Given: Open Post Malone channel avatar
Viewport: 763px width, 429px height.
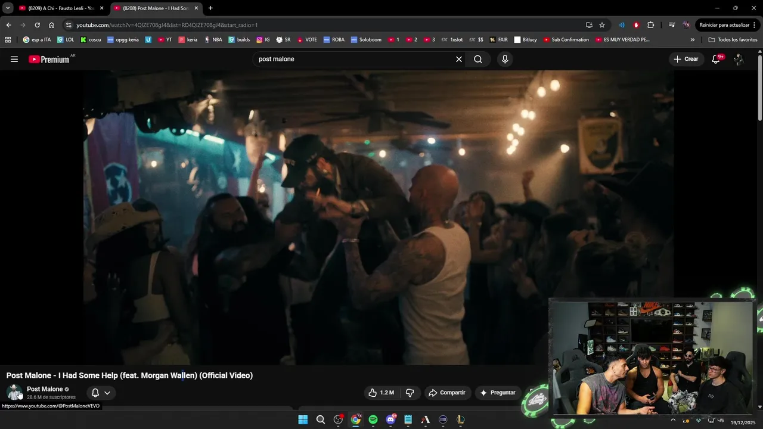Looking at the screenshot, I should (x=14, y=393).
